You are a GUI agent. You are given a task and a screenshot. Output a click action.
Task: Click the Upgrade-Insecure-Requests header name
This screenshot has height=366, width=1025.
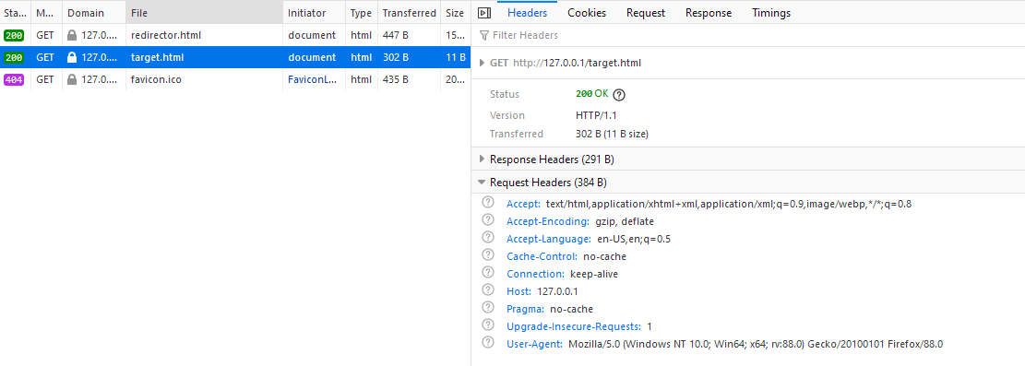573,326
